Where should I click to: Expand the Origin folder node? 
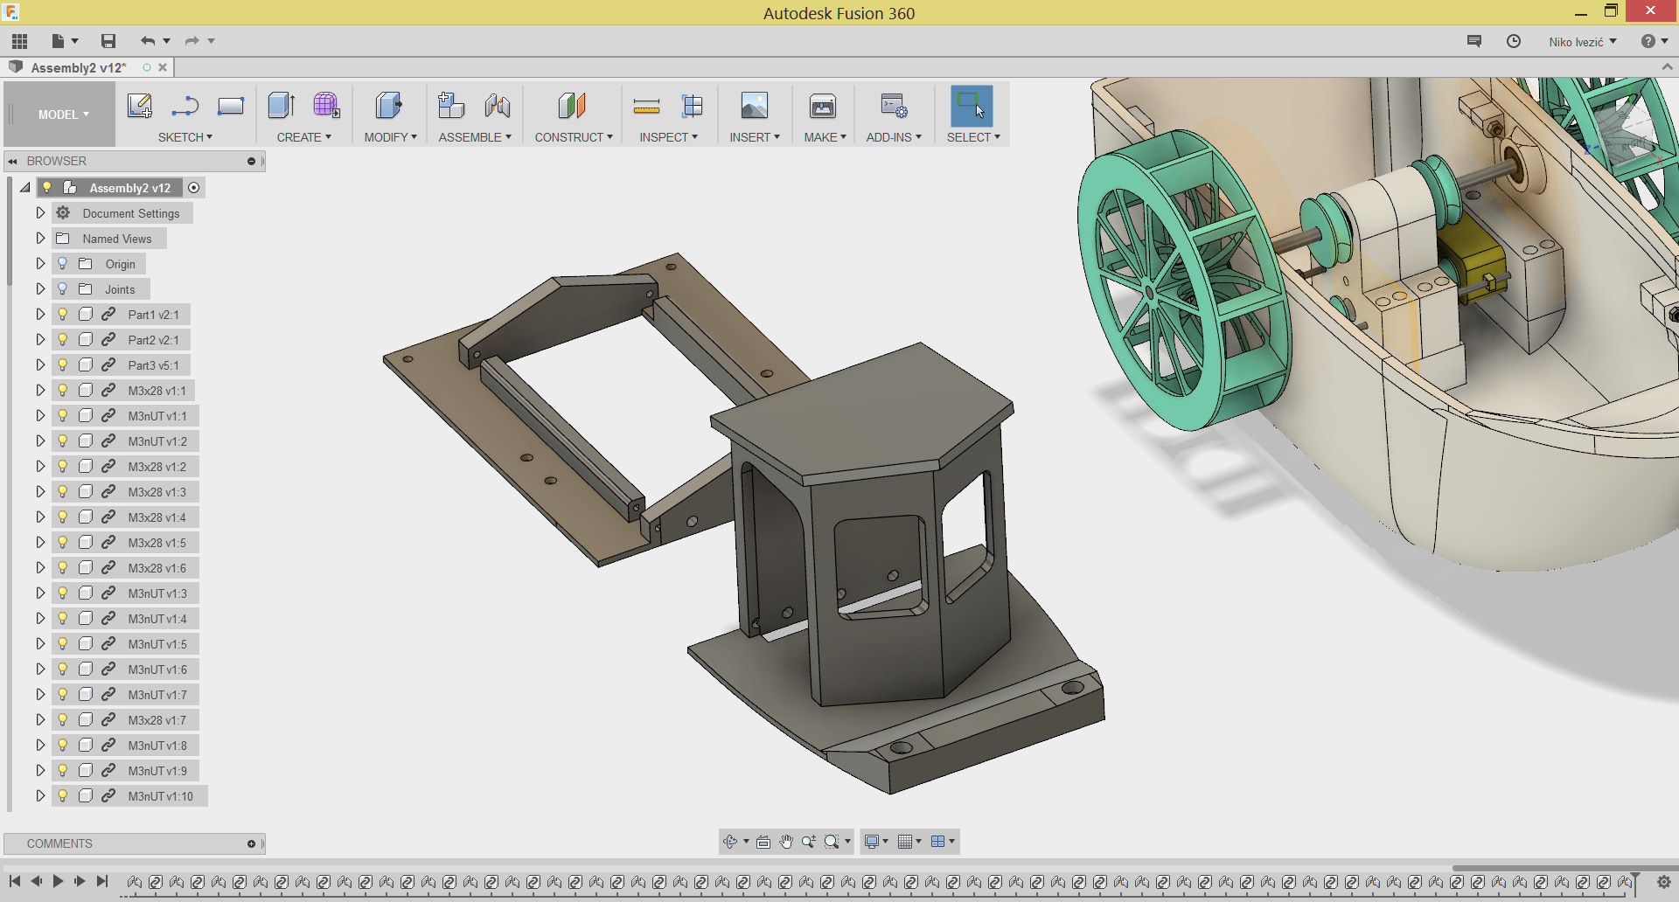pos(40,263)
